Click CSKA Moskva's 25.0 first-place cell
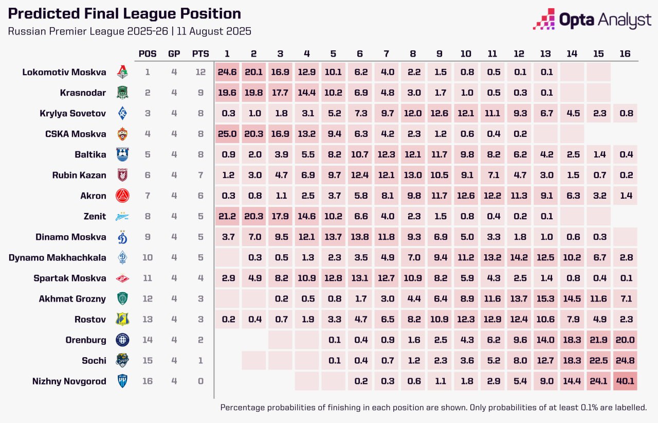This screenshot has height=423, width=658. pyautogui.click(x=227, y=134)
